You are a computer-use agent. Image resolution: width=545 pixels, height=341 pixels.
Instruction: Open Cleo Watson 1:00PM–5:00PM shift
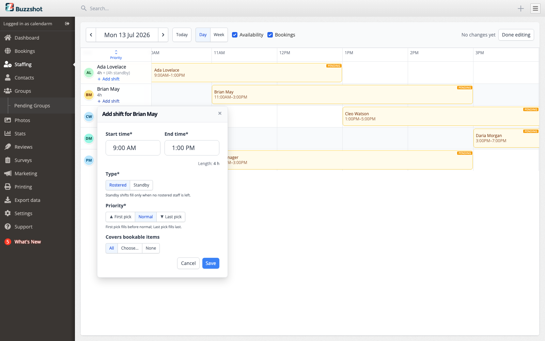pos(441,116)
